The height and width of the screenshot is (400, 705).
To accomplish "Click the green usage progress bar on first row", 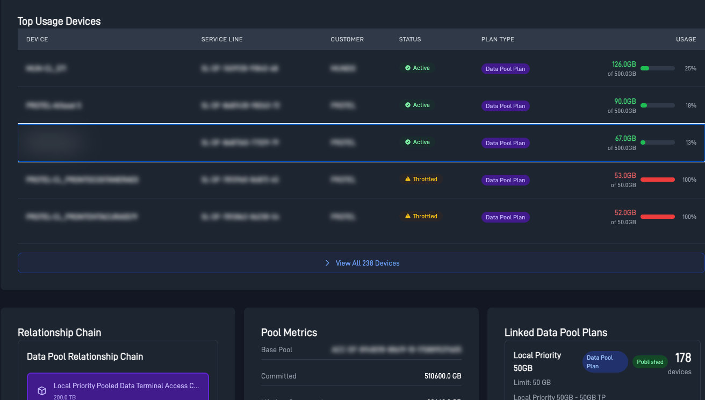I will pyautogui.click(x=658, y=68).
